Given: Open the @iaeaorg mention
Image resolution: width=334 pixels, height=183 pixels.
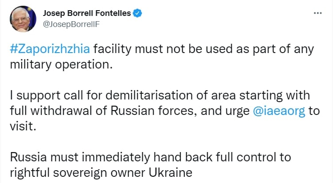Looking at the screenshot, I should point(280,111).
